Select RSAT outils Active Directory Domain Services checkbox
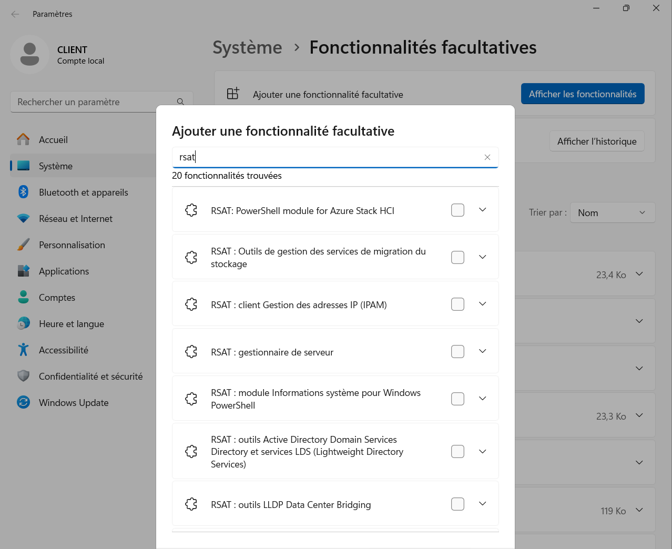 457,452
